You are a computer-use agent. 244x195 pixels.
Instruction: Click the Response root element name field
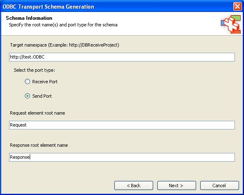[122, 157]
